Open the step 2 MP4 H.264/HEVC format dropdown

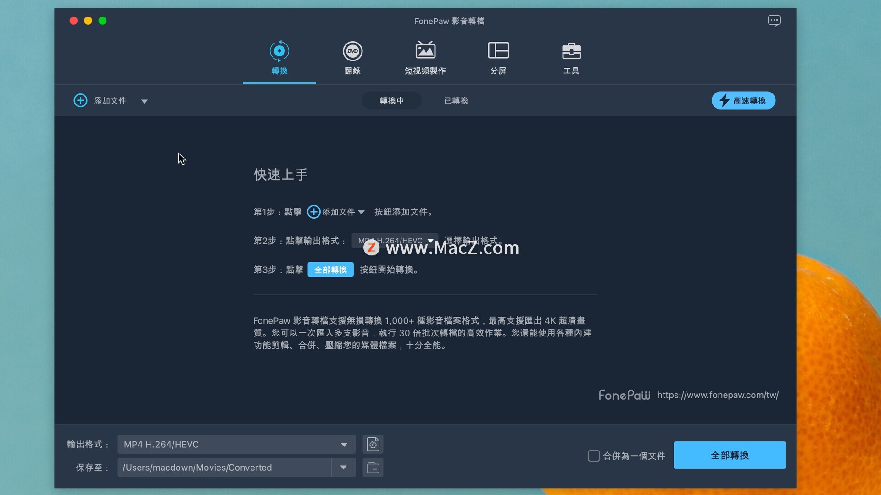[x=395, y=241]
